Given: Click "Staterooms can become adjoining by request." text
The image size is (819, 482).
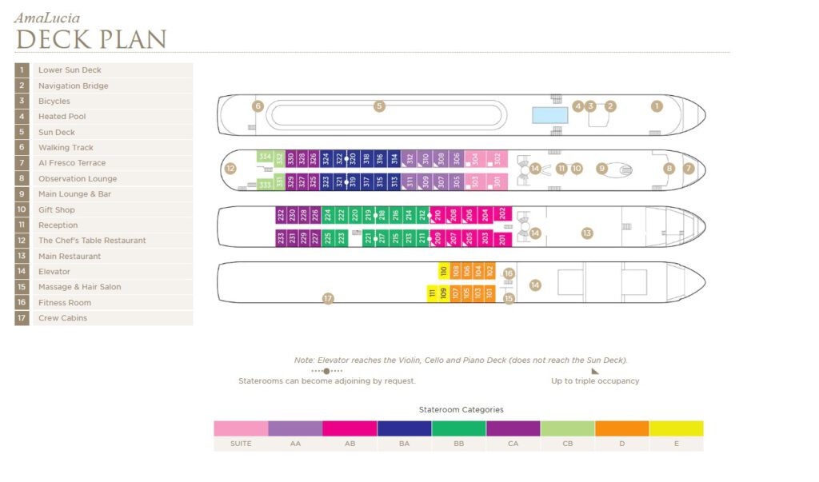Looking at the screenshot, I should 327,381.
